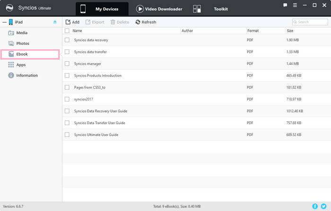Open the feedback chat bubble icon
Screen dimensions: 331x211
click(285, 5)
